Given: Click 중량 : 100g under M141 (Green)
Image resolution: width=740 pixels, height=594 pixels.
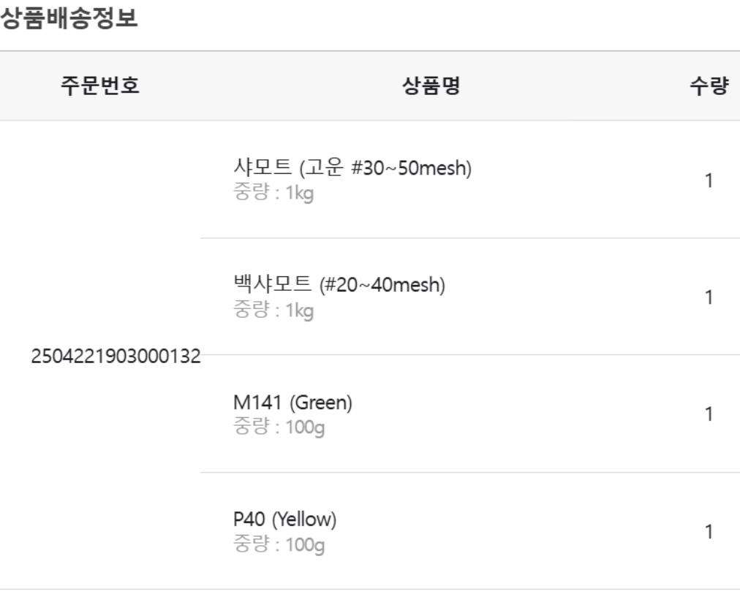Looking at the screenshot, I should point(279,427).
